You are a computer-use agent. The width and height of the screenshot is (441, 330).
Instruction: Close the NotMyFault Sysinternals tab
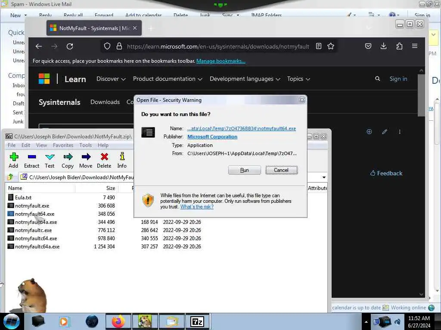(x=135, y=28)
